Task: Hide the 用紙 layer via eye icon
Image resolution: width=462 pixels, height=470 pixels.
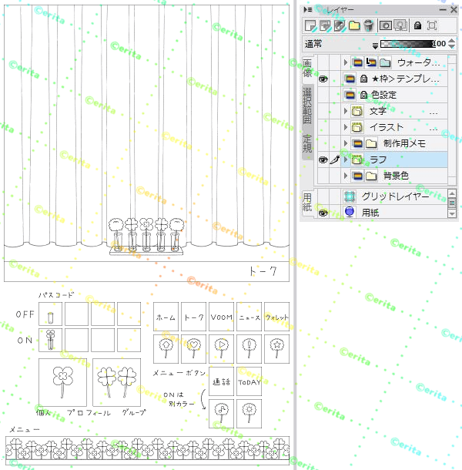Action: (323, 213)
